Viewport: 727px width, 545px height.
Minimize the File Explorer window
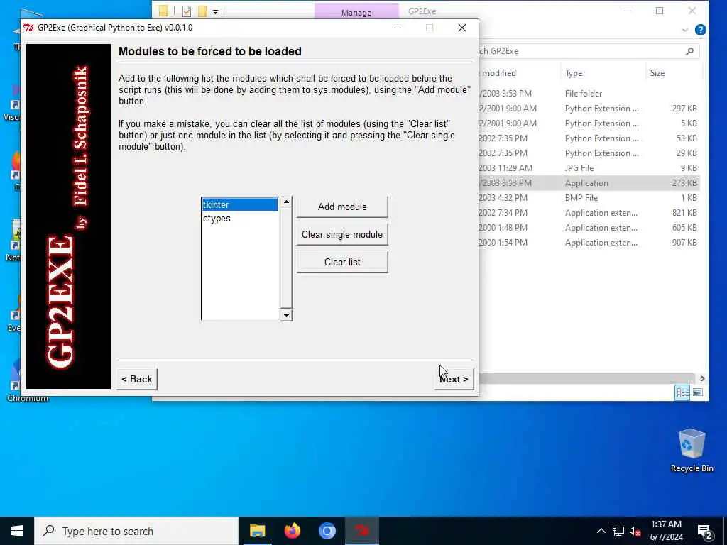[x=628, y=11]
